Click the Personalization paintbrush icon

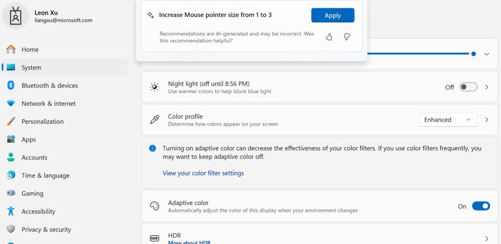point(11,122)
